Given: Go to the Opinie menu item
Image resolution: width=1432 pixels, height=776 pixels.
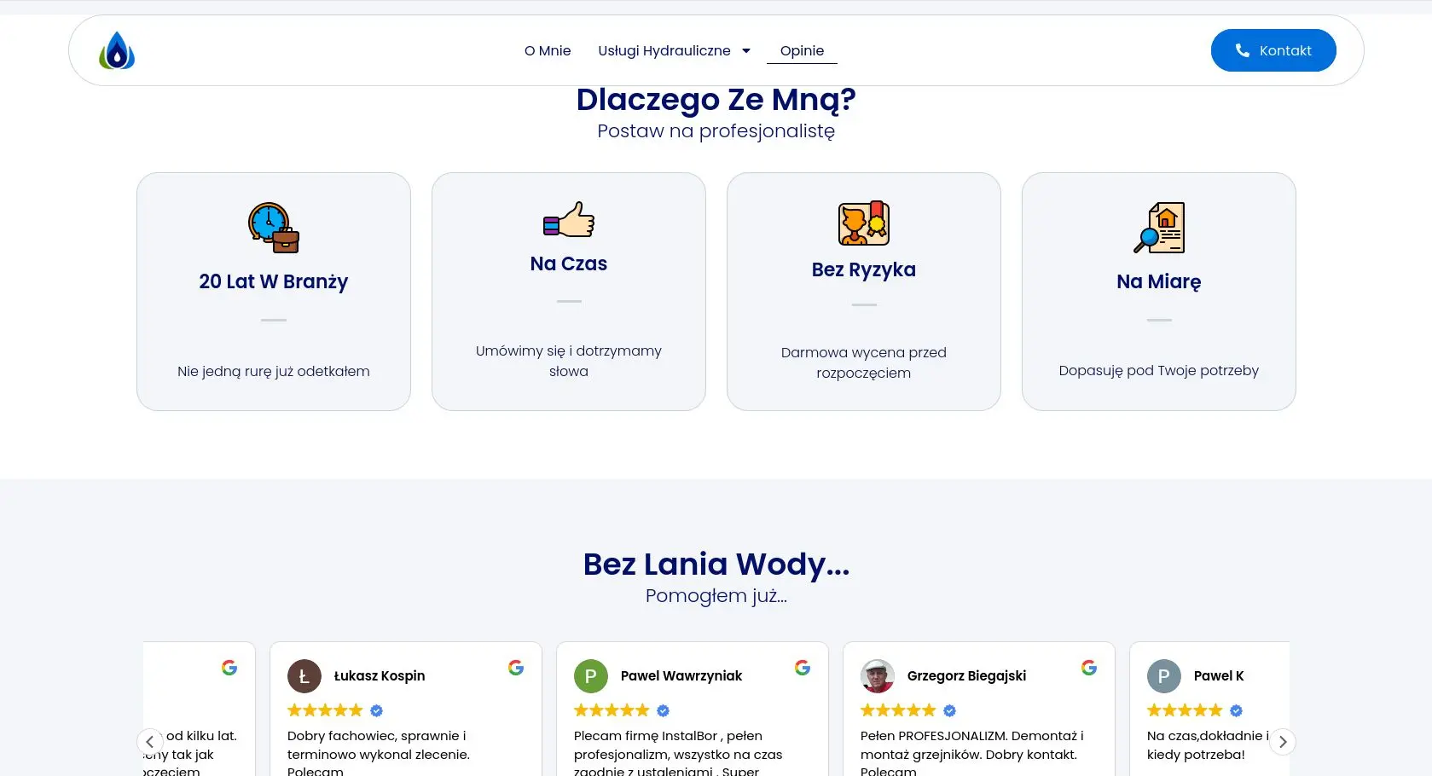Looking at the screenshot, I should (x=802, y=51).
